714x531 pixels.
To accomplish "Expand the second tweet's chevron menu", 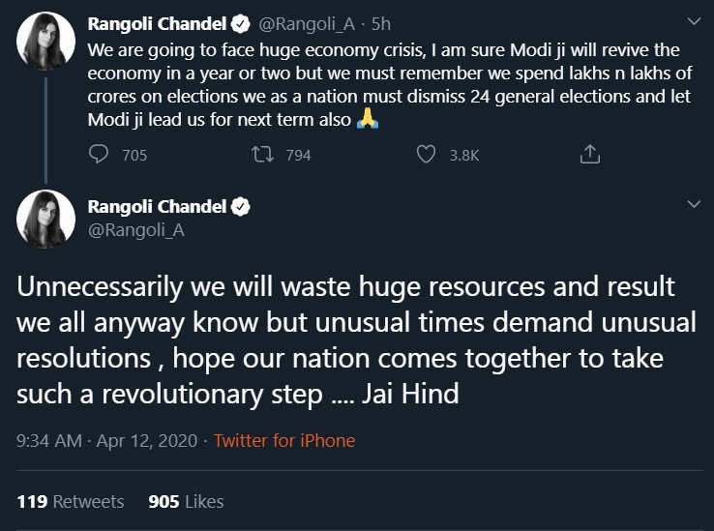I will click(x=693, y=205).
